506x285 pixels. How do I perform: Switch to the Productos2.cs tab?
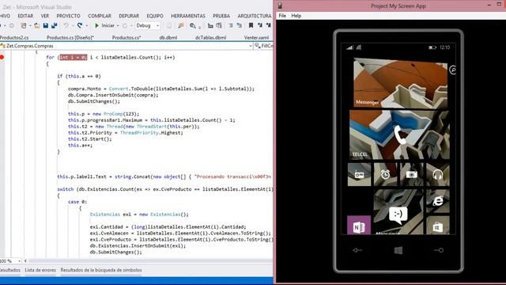13,37
